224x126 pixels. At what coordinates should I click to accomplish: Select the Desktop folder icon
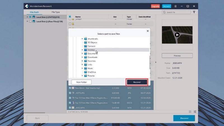coord(86,50)
